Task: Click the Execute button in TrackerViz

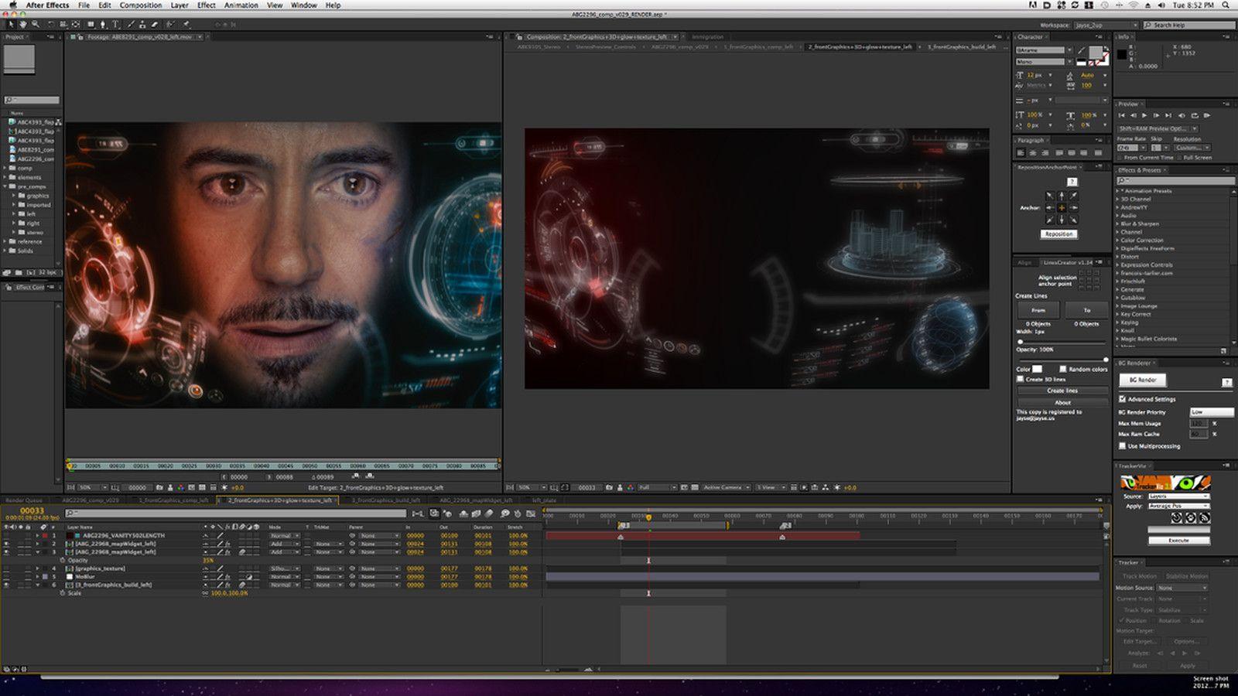Action: pyautogui.click(x=1179, y=541)
